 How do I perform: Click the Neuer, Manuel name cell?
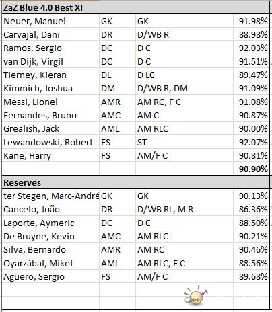[50, 22]
